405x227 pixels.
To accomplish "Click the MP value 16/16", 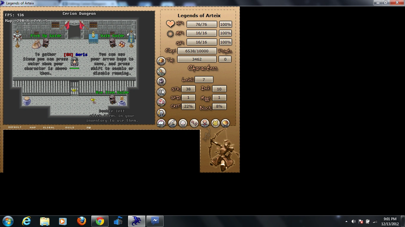I will (202, 33).
